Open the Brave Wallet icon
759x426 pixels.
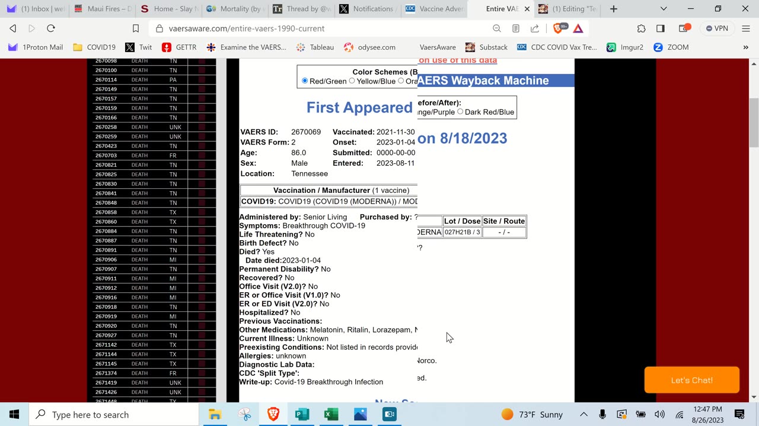coord(684,28)
